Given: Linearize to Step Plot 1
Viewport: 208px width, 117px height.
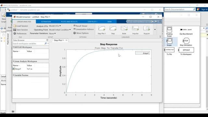Looking at the screenshot, I should pyautogui.click(x=102, y=30).
